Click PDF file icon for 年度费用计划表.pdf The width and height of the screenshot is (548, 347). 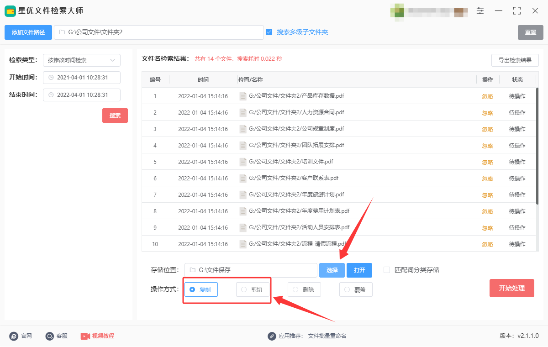coord(243,211)
